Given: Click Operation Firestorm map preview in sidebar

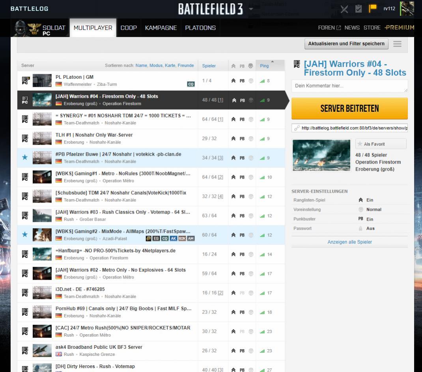Looking at the screenshot, I should 321,155.
